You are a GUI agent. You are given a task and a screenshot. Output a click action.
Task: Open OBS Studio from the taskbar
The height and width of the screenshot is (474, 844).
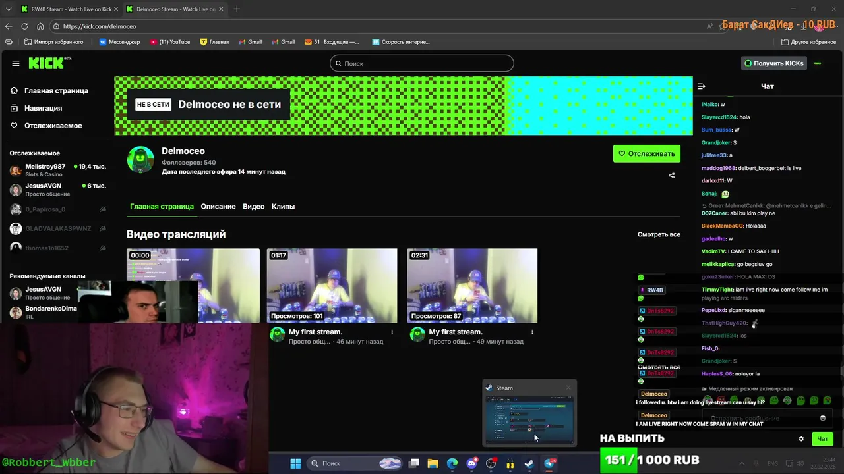point(491,463)
